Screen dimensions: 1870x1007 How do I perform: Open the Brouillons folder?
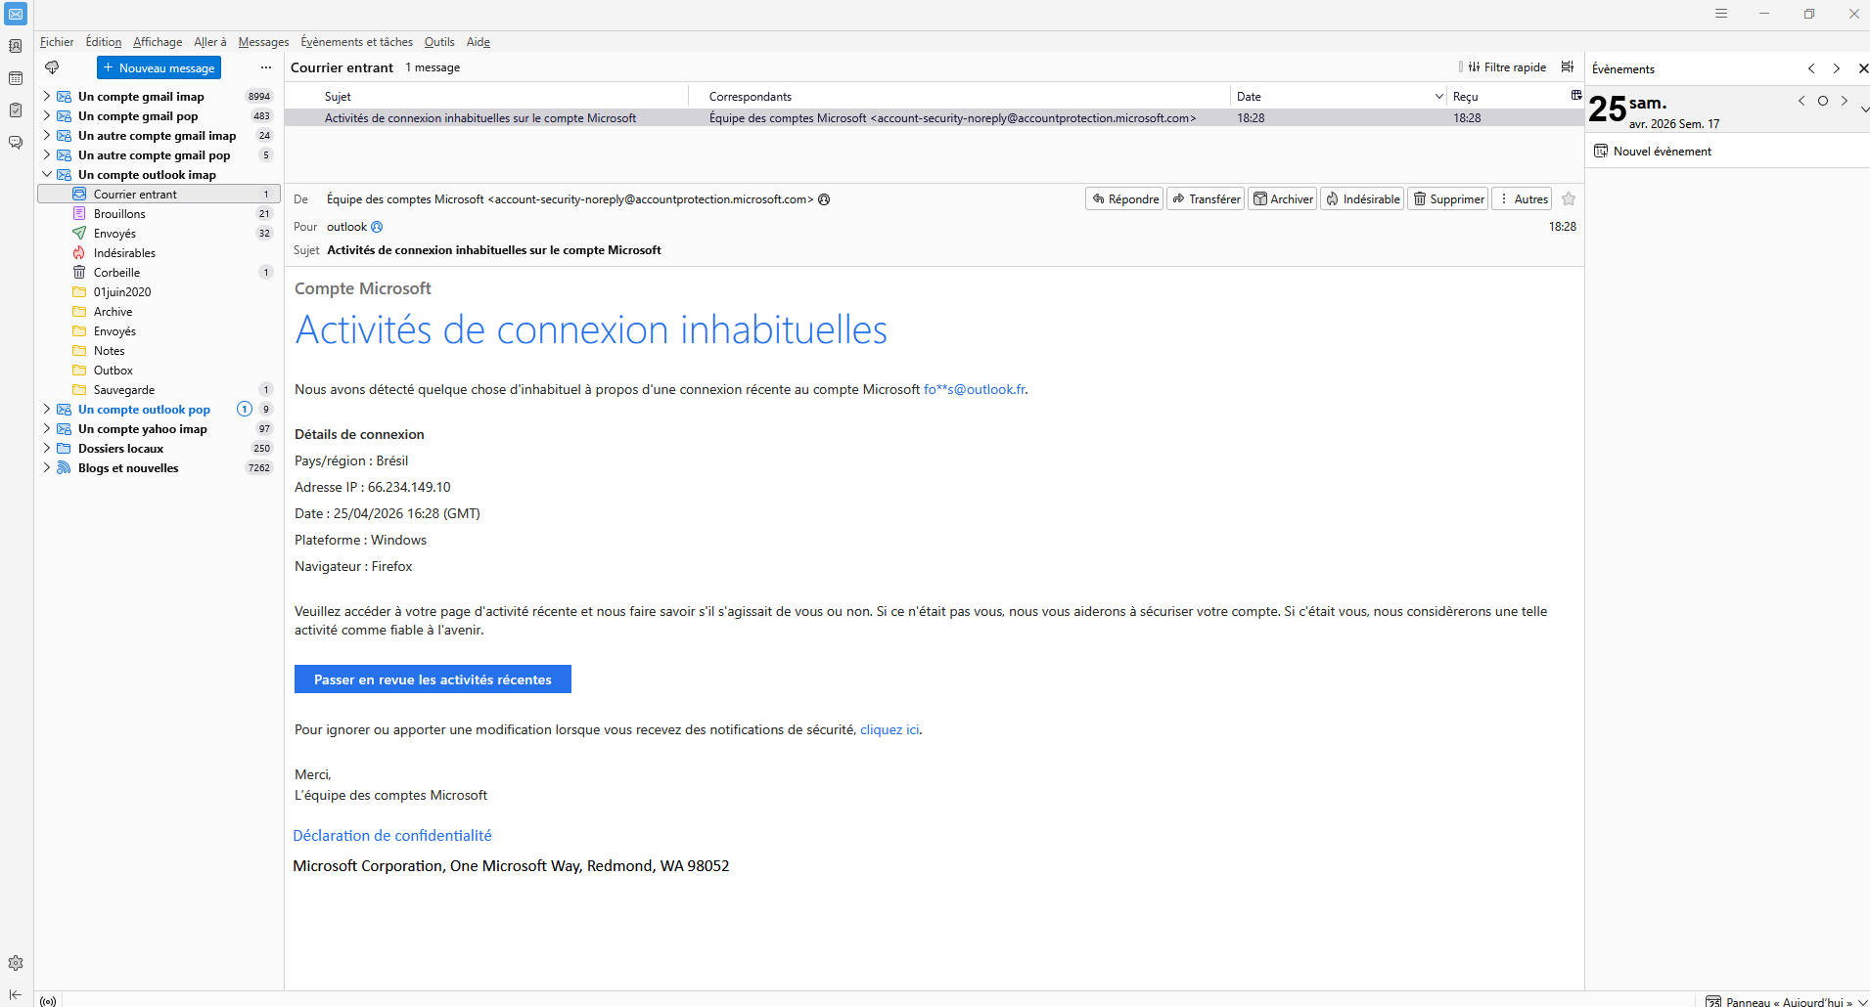119,214
